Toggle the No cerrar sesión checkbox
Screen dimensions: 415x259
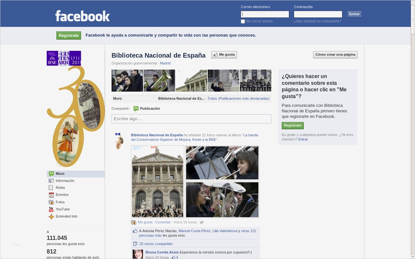(x=243, y=21)
